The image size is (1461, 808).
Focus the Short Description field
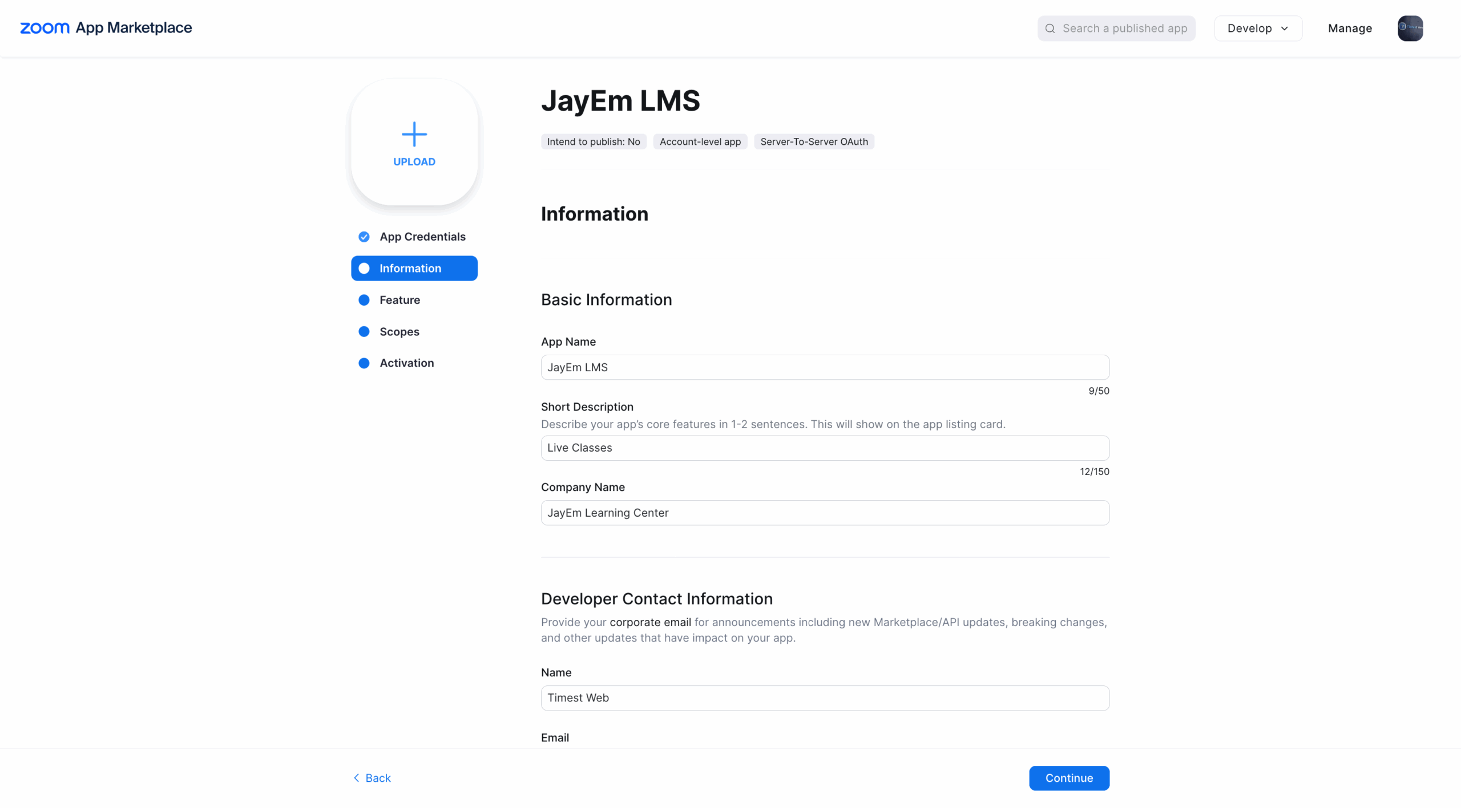(825, 448)
